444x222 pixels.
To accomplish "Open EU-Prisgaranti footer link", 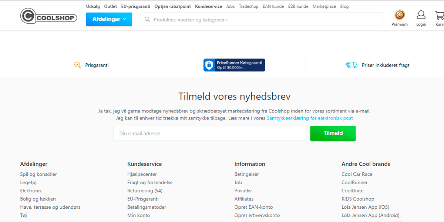I will tap(143, 199).
